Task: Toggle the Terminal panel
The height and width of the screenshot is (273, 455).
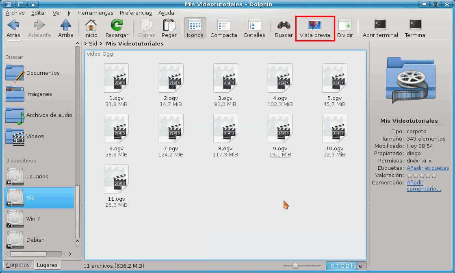Action: pyautogui.click(x=416, y=28)
